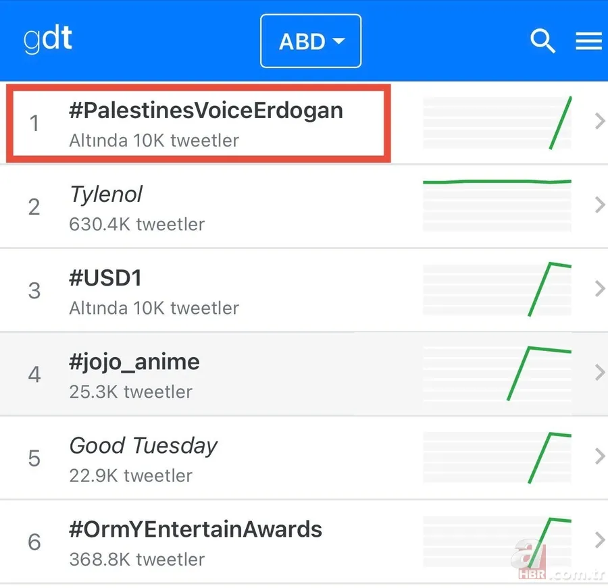This screenshot has width=608, height=588.
Task: Open the ABD country selector dropdown
Action: (x=311, y=41)
